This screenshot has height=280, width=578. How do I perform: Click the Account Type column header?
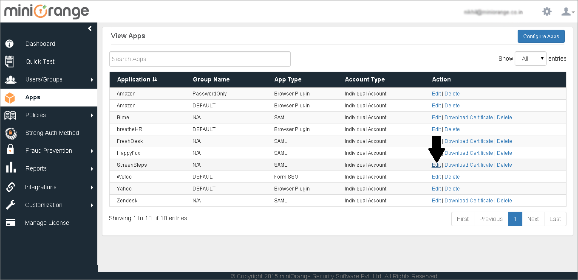tap(365, 79)
